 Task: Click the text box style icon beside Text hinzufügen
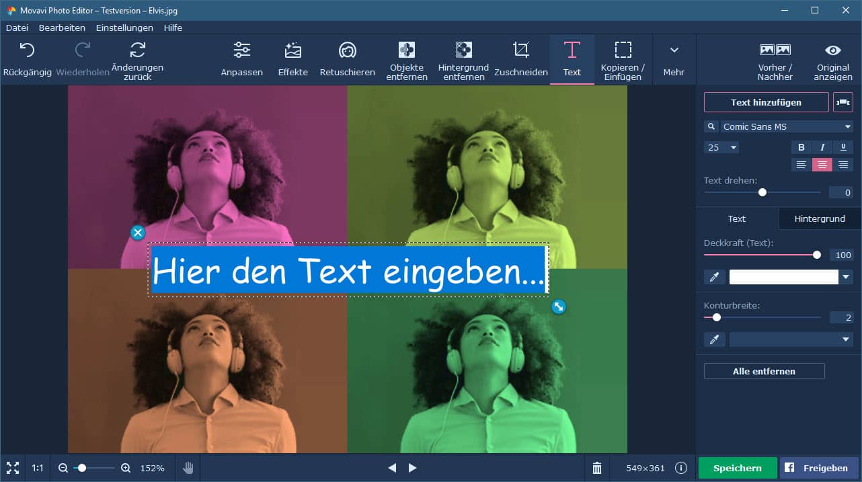pos(843,102)
